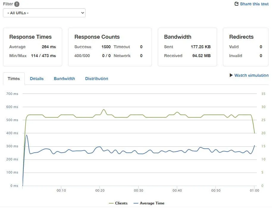The width and height of the screenshot is (272, 208).
Task: Click the Min/Max value 114 / 473 ms
Action: coord(43,56)
